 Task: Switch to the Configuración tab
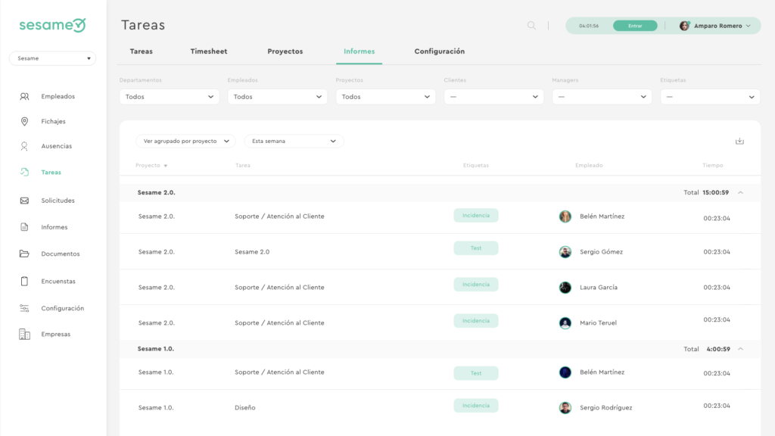tap(440, 51)
